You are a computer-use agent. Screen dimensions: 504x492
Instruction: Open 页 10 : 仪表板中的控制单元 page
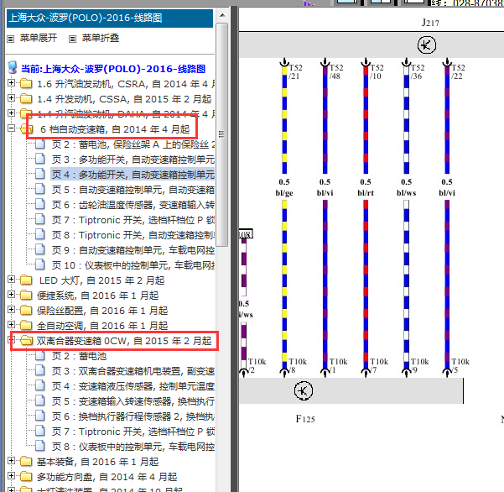pyautogui.click(x=133, y=265)
